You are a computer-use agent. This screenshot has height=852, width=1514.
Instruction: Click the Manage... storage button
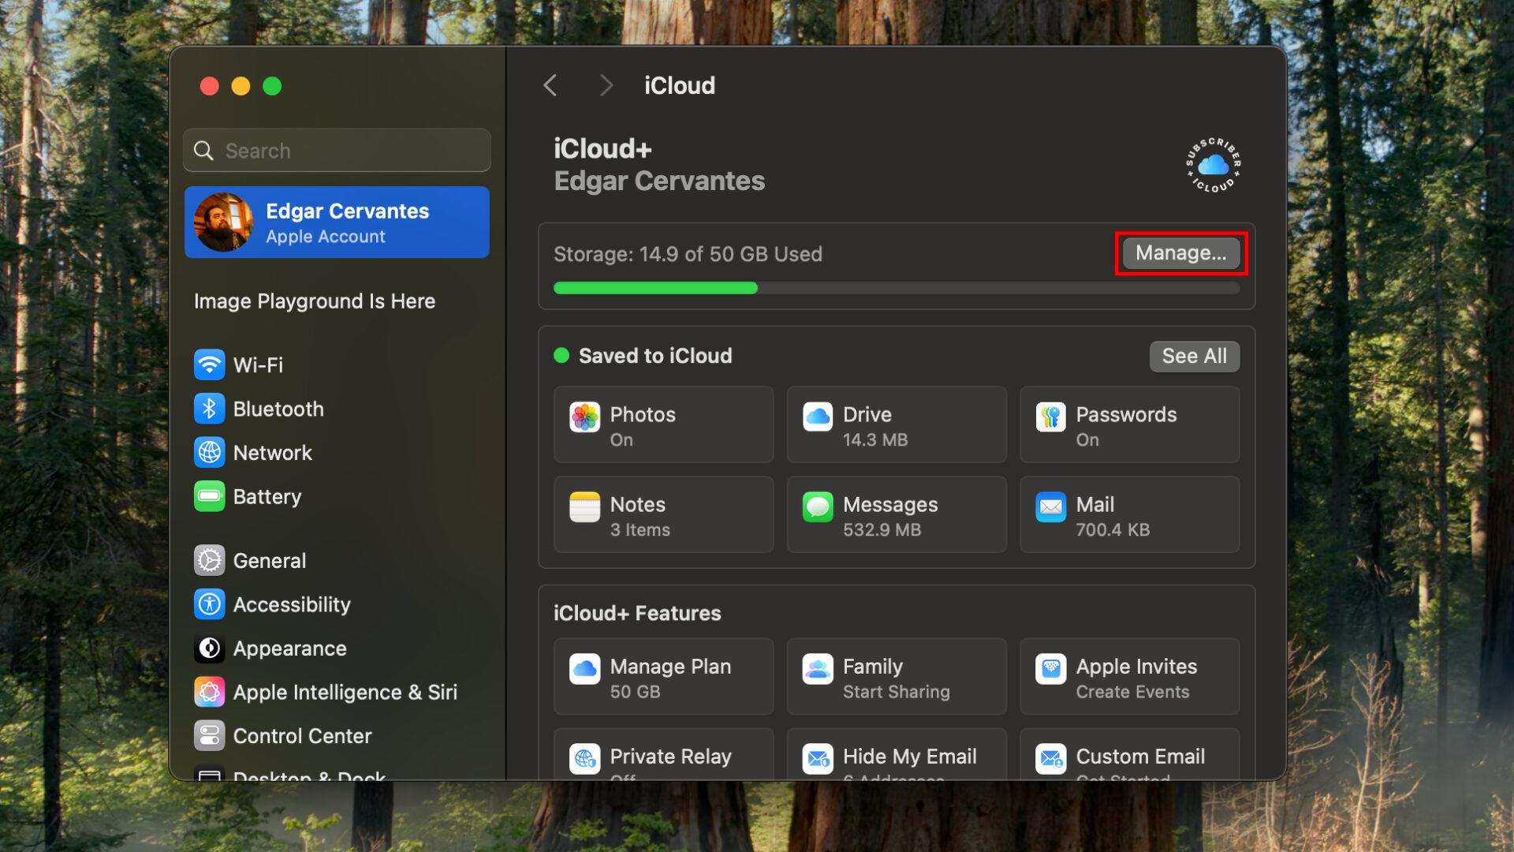pyautogui.click(x=1180, y=253)
